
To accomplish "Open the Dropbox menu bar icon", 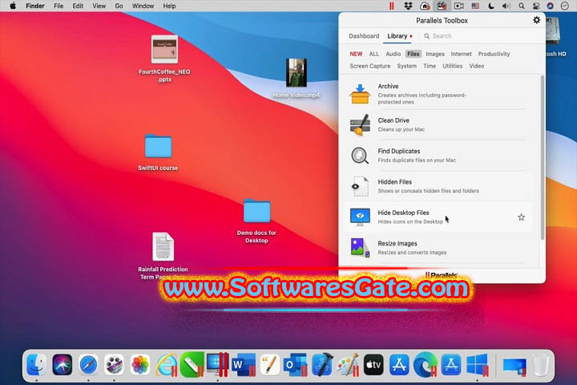I will (408, 6).
